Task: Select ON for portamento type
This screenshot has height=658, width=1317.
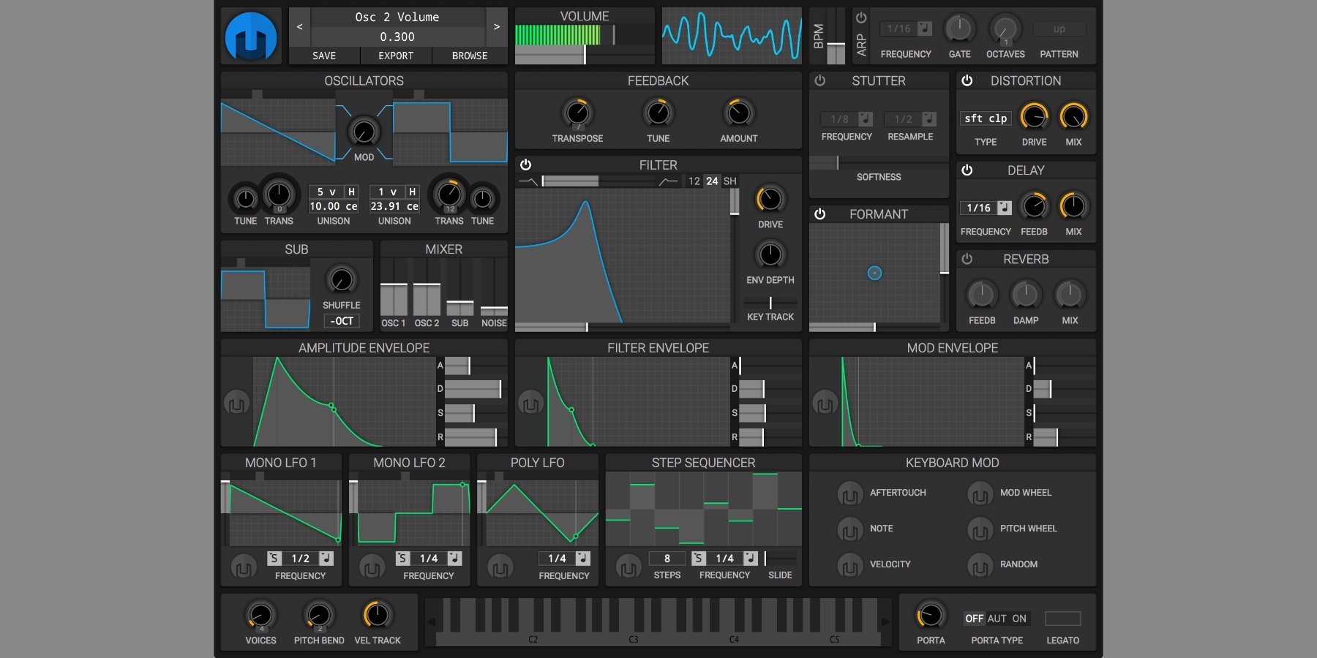Action: click(x=1019, y=619)
